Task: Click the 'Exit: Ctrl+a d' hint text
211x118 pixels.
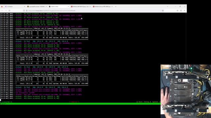Action: [144, 102]
